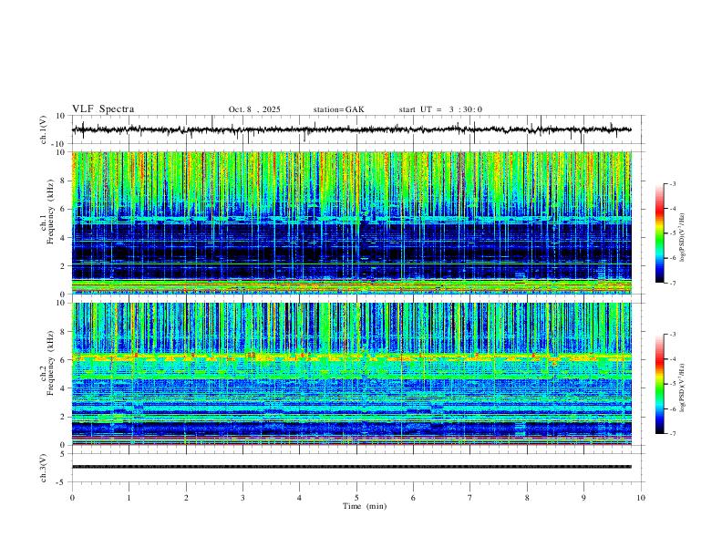This screenshot has width=722, height=558.
Task: Click the "2" kHz tick of ch.1 spectrogram
Action: [x=64, y=265]
